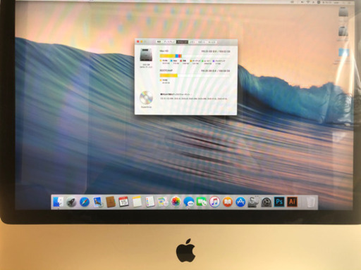Open yellow Notes icon in Dock
The image size is (361, 270).
pos(137,202)
